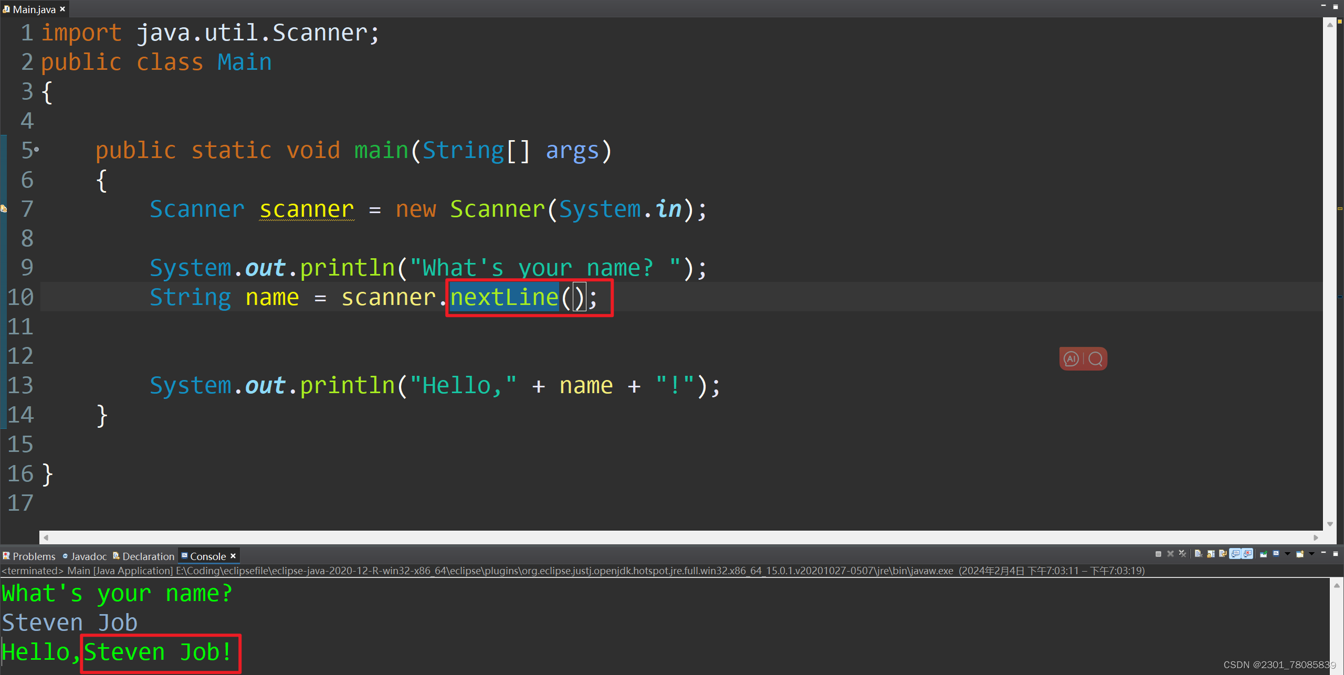The width and height of the screenshot is (1344, 675).
Task: Click the terminated launch description line
Action: coord(573,571)
